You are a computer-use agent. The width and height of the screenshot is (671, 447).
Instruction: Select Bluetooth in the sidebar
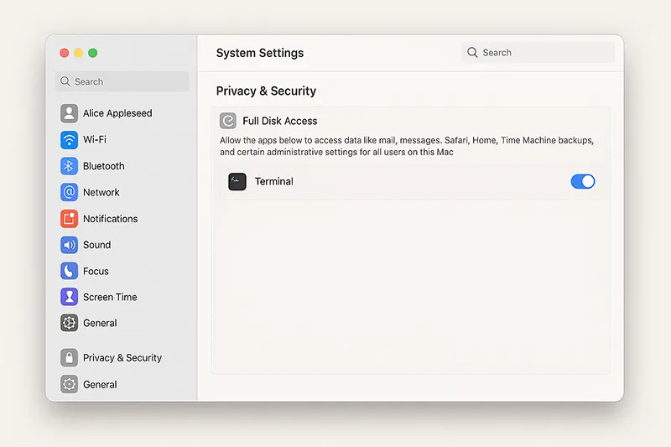click(x=102, y=166)
